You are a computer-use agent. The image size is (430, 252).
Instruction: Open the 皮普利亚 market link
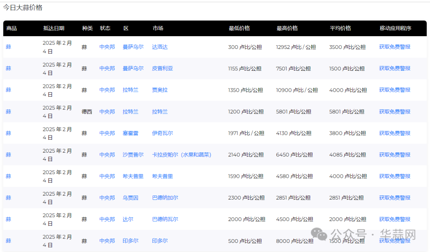[x=162, y=68]
